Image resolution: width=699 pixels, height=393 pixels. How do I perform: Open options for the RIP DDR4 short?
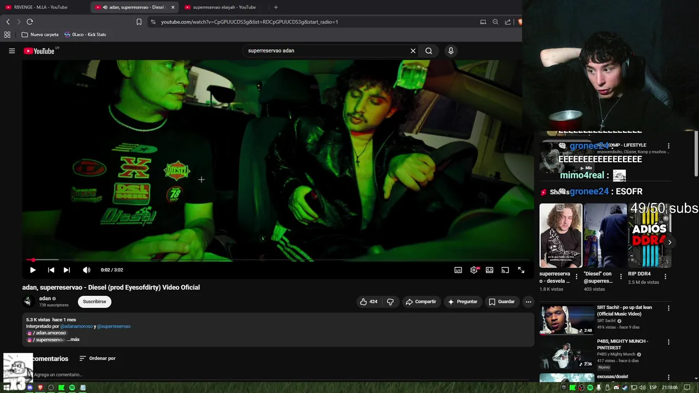coord(665,277)
